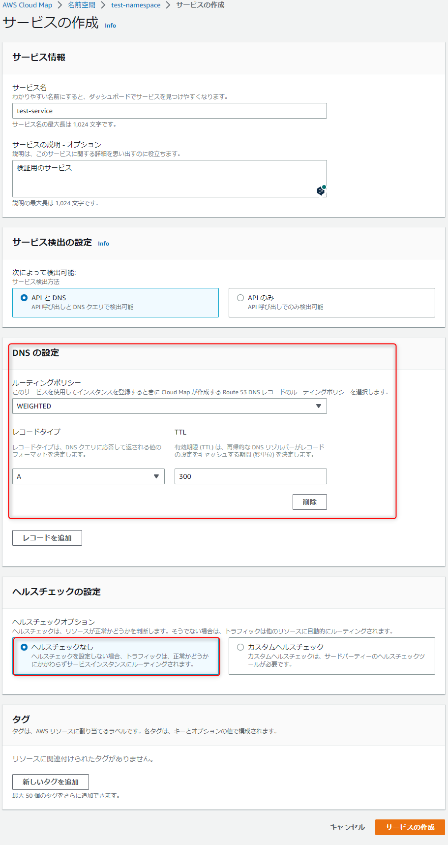Click the TTL input field showing 300

(251, 476)
